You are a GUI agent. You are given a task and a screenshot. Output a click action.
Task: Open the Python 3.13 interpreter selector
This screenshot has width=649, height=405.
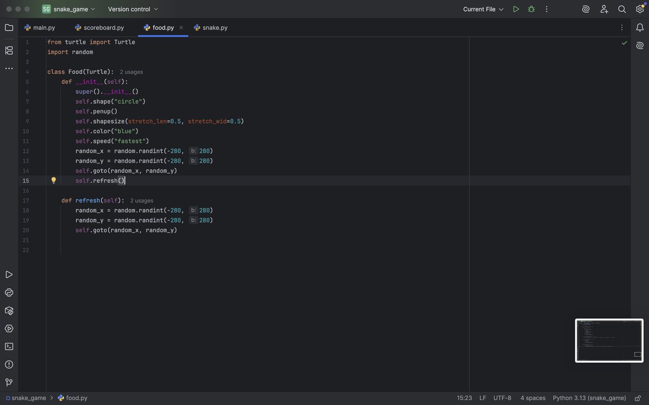click(589, 398)
